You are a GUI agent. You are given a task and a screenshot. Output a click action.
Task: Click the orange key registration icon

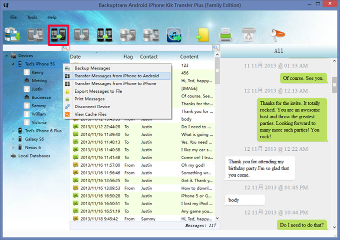click(277, 35)
